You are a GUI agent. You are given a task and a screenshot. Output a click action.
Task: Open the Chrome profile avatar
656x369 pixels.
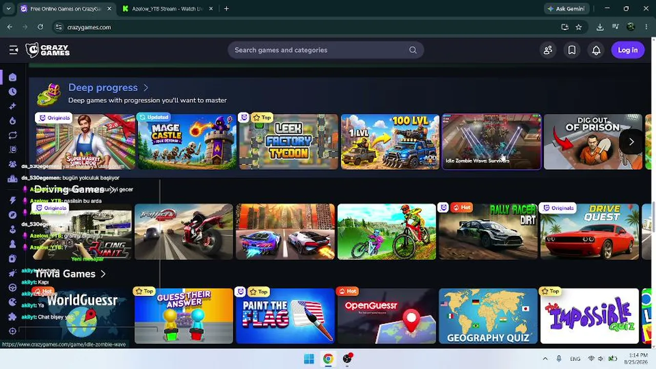pyautogui.click(x=631, y=27)
